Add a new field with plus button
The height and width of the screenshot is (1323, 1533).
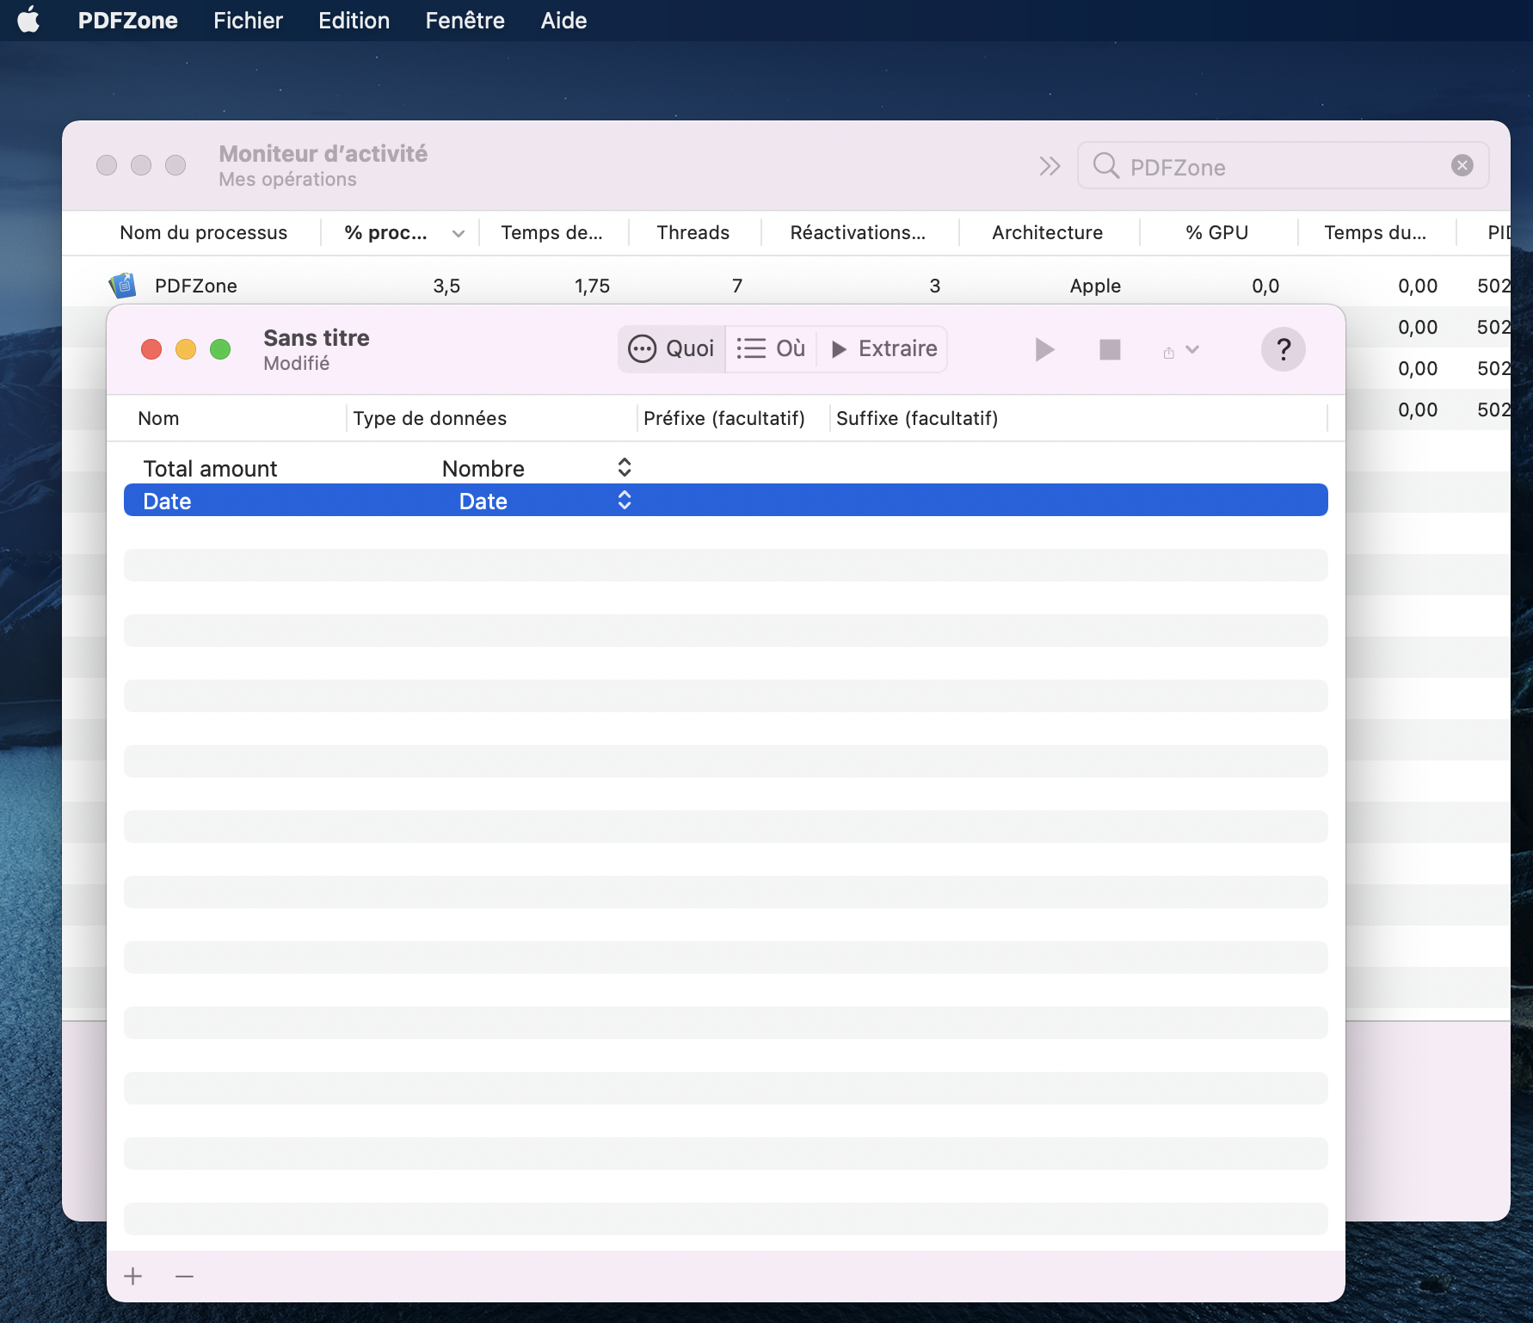[132, 1276]
